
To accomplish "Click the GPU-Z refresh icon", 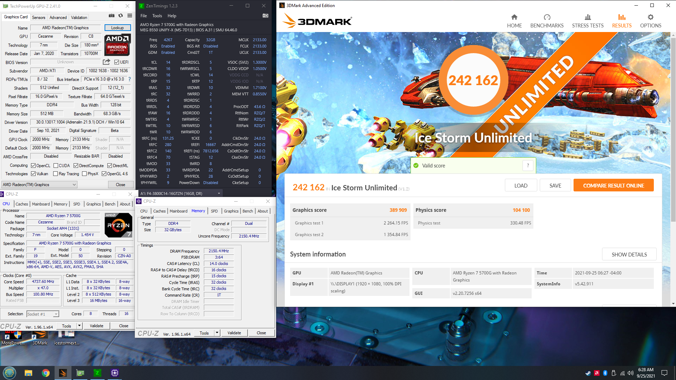I will coord(121,16).
